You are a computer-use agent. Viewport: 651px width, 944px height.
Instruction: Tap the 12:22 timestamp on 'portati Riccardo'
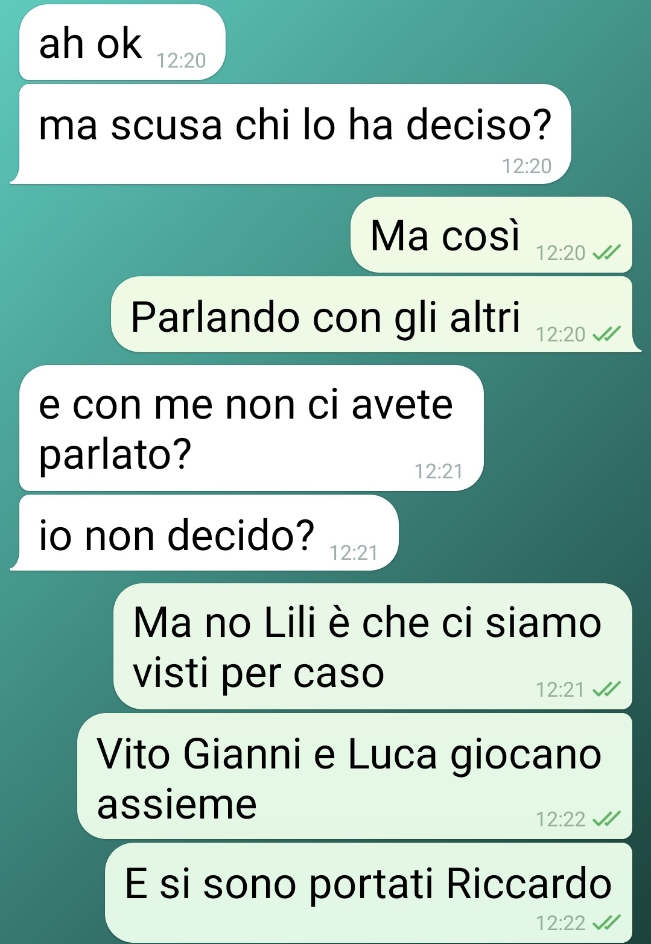click(560, 923)
